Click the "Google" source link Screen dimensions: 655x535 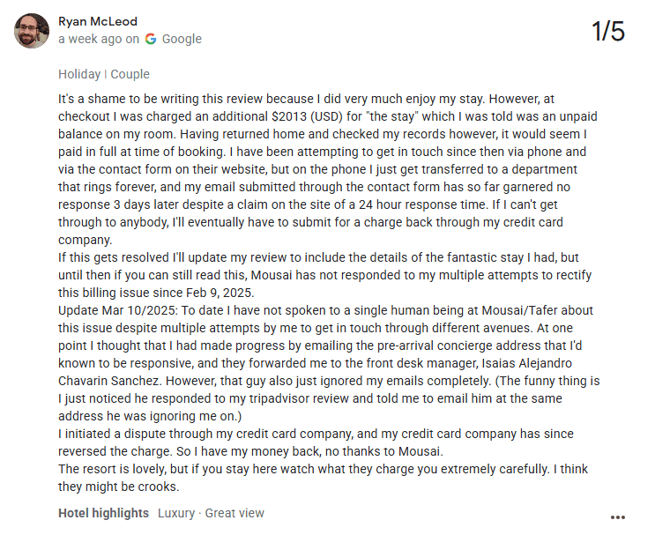182,39
